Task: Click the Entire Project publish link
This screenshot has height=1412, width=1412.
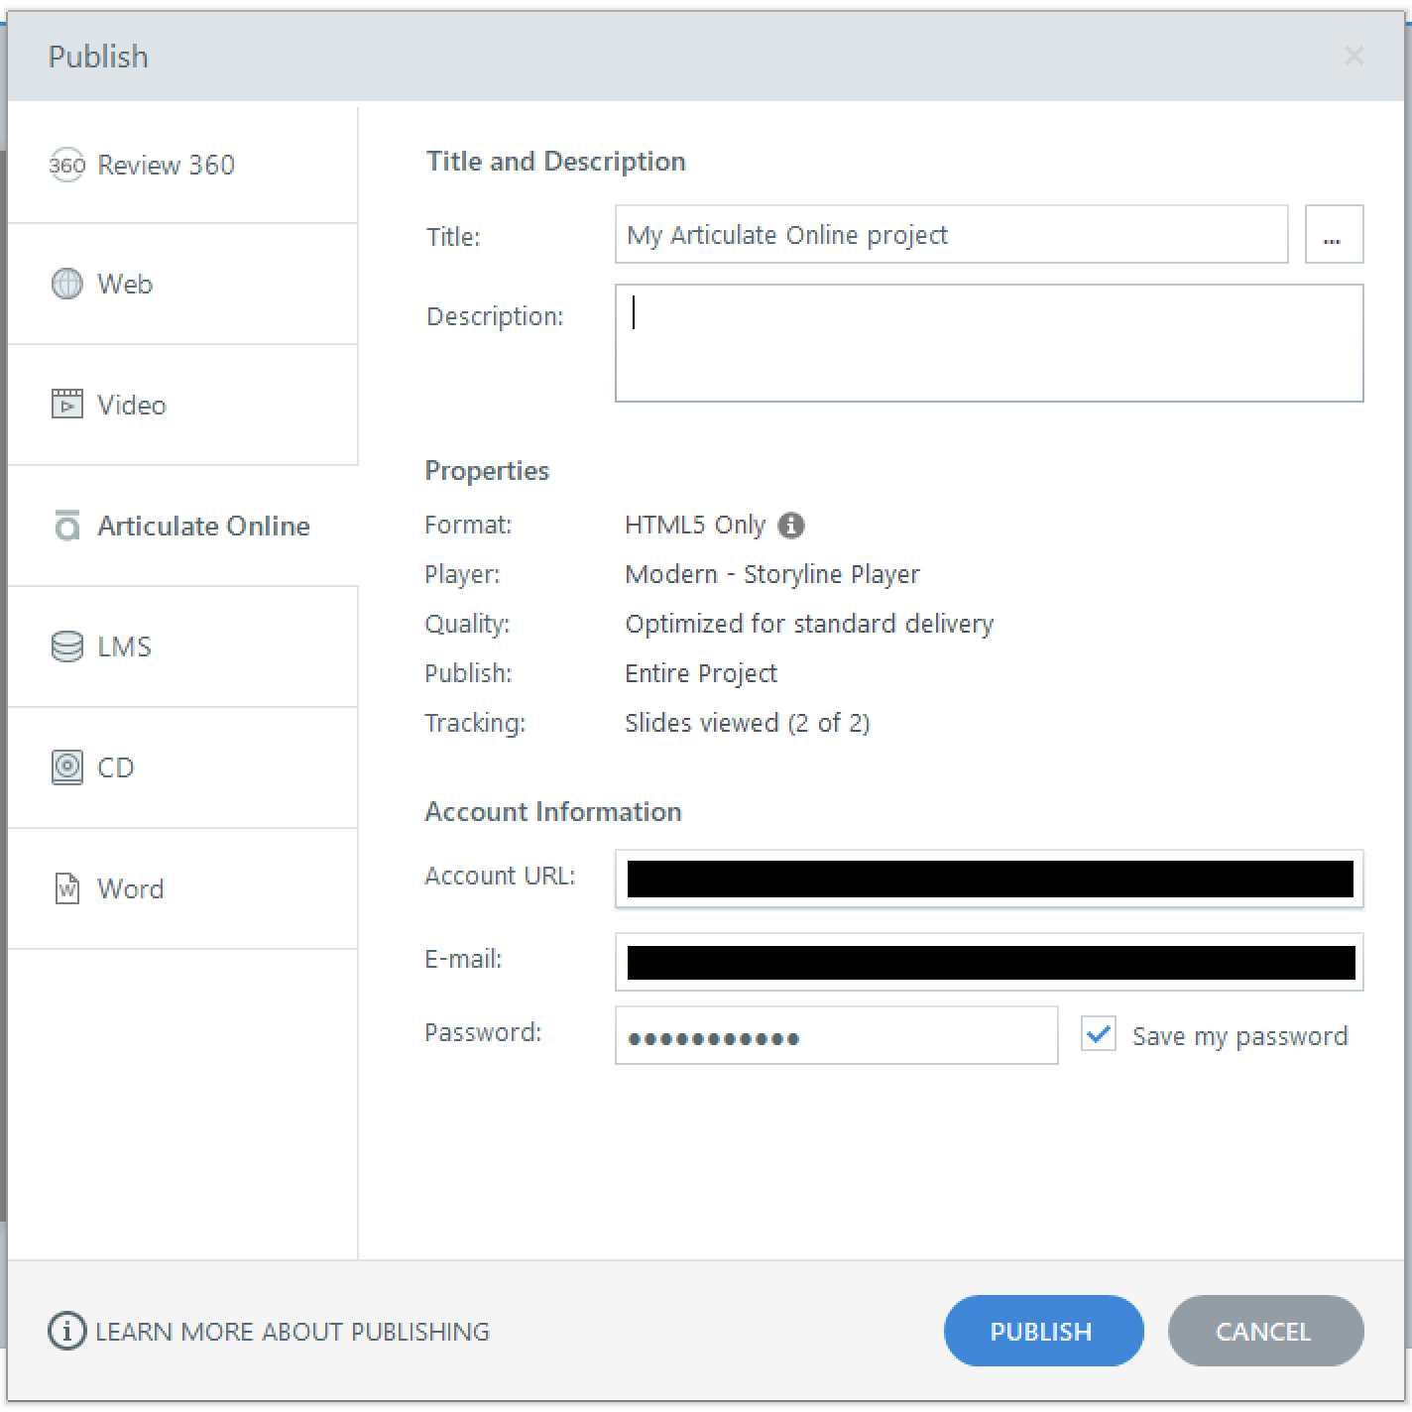Action: (701, 673)
